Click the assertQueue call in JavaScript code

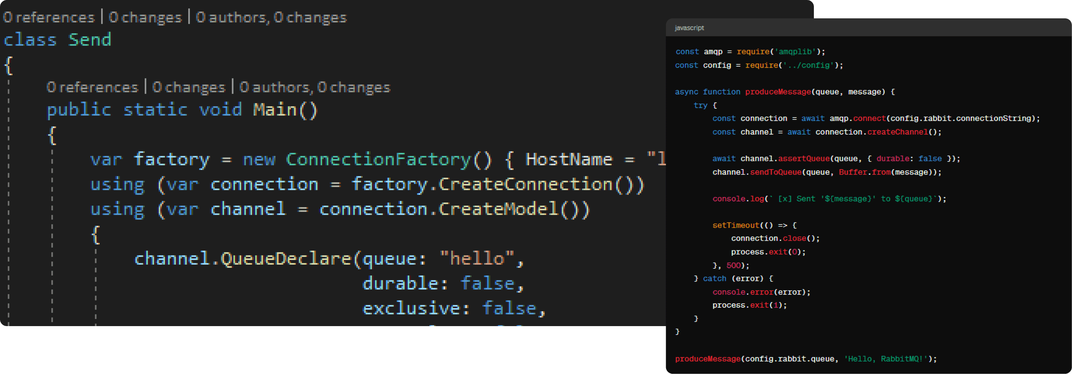[804, 159]
